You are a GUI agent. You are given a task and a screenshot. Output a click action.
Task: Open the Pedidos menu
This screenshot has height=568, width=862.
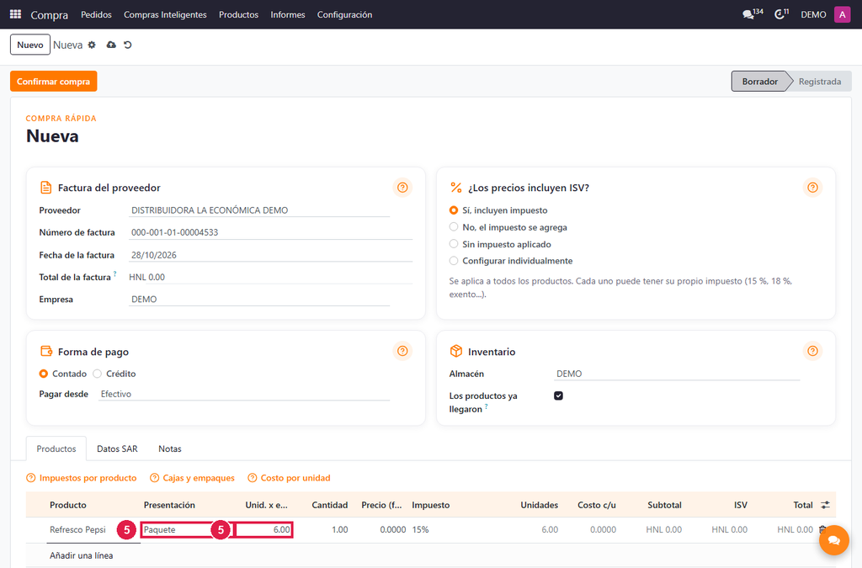click(x=96, y=14)
